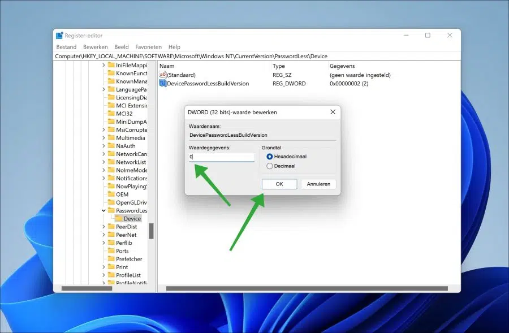Screen dimensions: 509x333
Task: Click the Multimedia folder icon
Action: pos(111,138)
